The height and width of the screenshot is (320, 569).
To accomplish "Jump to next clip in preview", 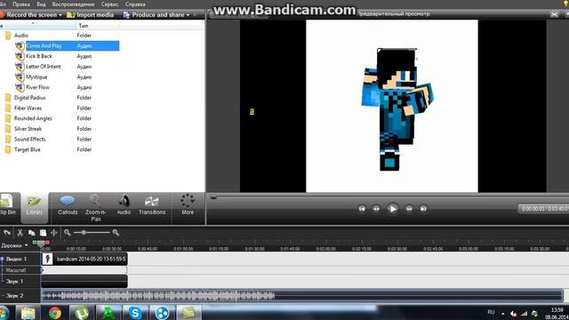I will pos(423,209).
